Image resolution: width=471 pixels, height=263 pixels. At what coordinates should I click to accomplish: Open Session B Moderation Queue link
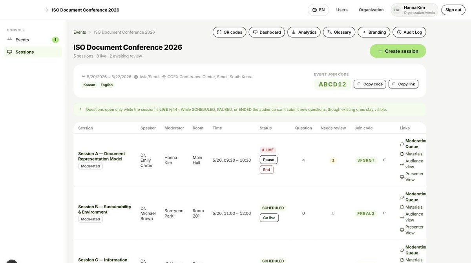(x=413, y=197)
